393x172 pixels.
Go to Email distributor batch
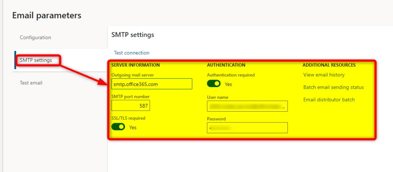tap(329, 99)
